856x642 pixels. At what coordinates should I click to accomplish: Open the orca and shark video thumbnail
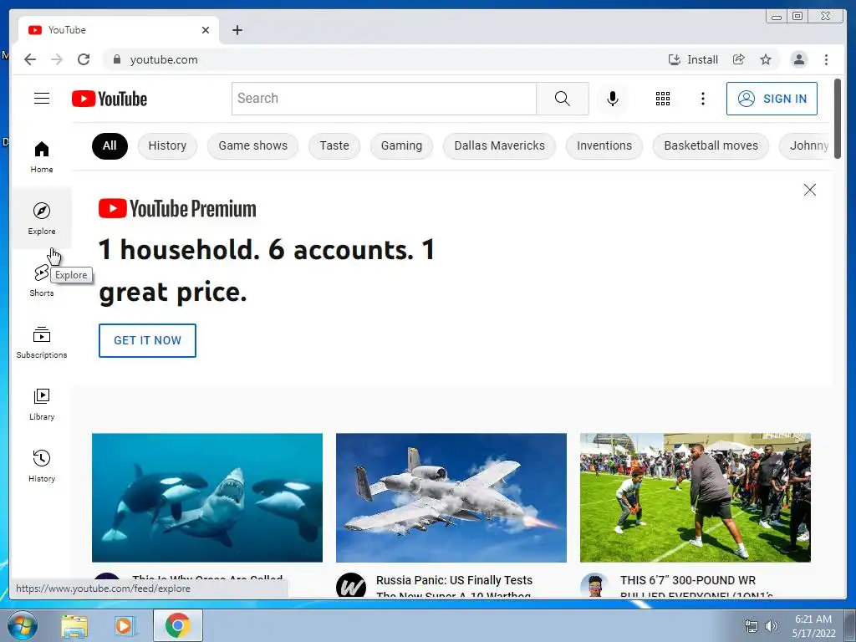point(207,497)
